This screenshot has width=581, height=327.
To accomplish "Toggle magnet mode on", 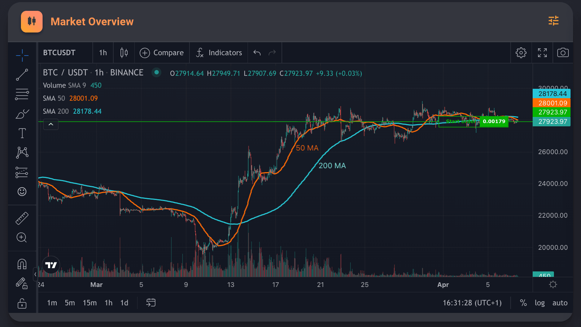I will 22,264.
